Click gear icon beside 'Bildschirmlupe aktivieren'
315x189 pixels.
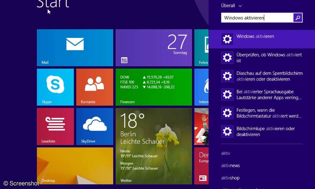coord(227,131)
